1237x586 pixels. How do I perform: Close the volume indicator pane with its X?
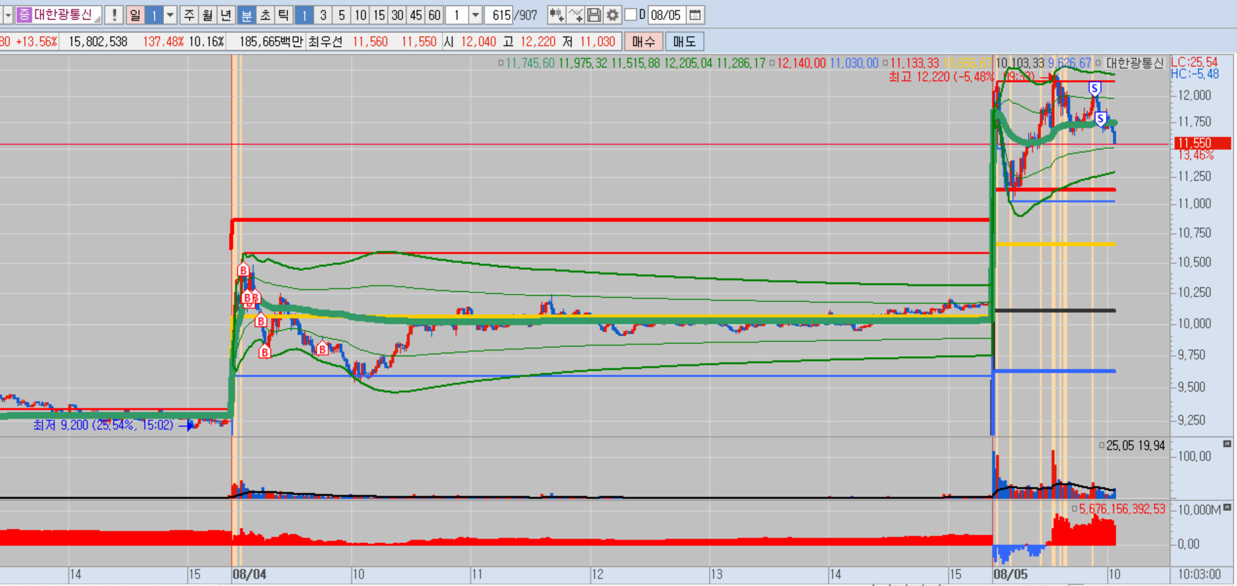tap(1227, 444)
